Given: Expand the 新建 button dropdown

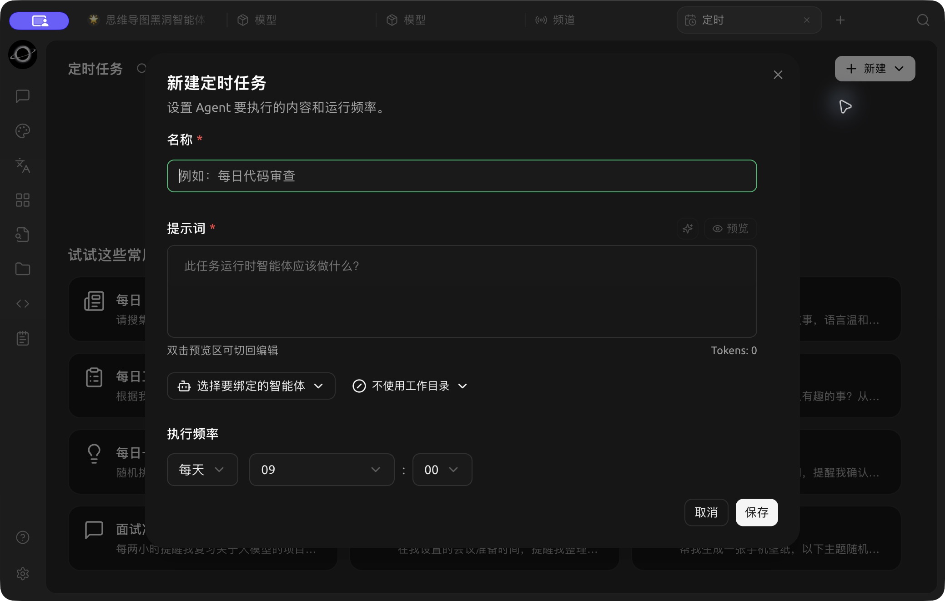Looking at the screenshot, I should [875, 69].
